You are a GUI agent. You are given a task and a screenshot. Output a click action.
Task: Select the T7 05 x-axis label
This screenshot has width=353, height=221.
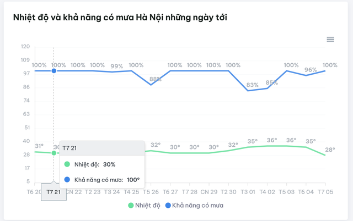pyautogui.click(x=325, y=192)
